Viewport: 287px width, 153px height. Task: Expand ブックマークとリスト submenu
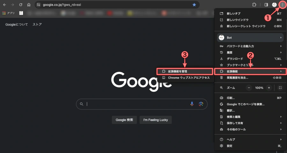(250, 65)
